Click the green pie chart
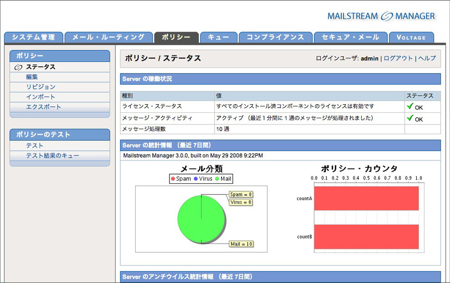The image size is (450, 283). pos(202,220)
